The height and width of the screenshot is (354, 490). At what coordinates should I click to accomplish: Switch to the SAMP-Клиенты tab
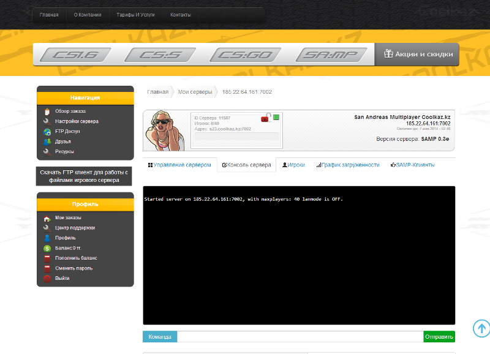tap(413, 165)
